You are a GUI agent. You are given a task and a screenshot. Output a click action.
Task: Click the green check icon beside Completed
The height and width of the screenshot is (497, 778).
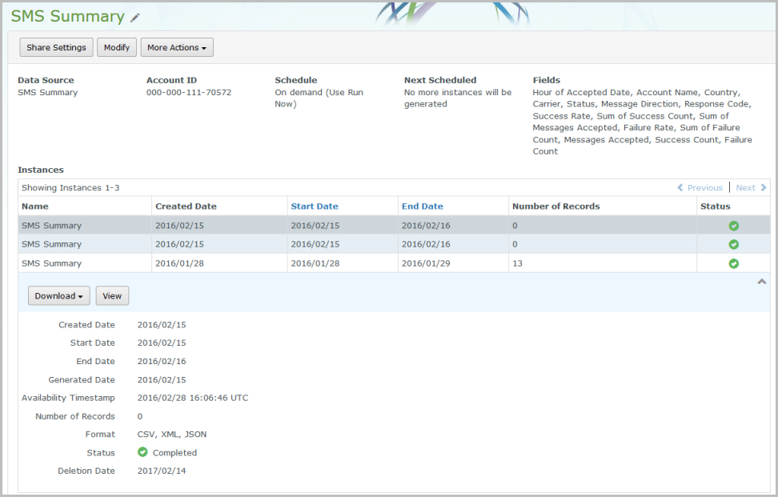(x=142, y=452)
